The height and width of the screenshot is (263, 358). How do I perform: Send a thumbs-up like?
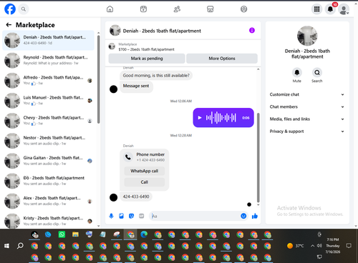click(x=255, y=216)
